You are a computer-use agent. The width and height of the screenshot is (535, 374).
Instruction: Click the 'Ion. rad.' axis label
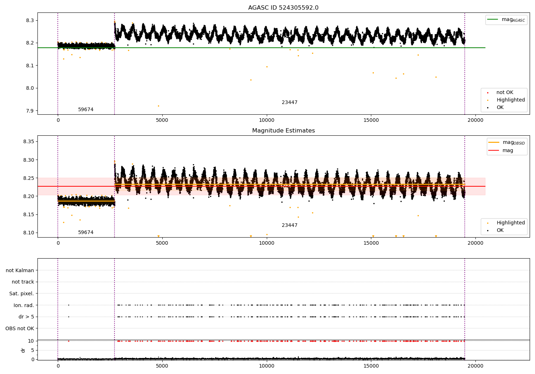point(24,305)
